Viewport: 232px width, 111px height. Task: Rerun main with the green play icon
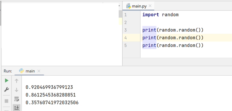point(7,81)
